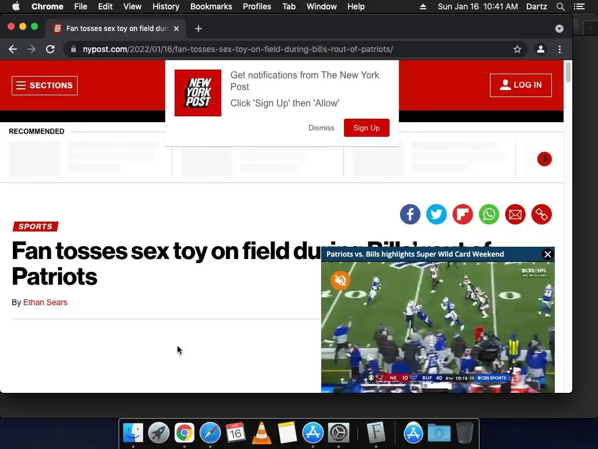Open the Apple menu
This screenshot has width=598, height=449.
(16, 6)
